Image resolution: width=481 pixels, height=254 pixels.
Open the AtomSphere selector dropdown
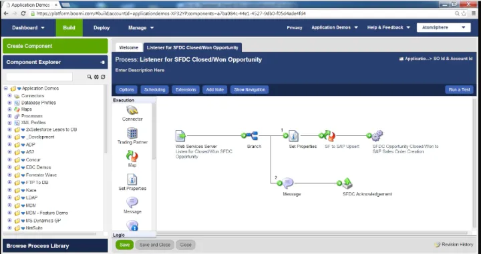[444, 27]
